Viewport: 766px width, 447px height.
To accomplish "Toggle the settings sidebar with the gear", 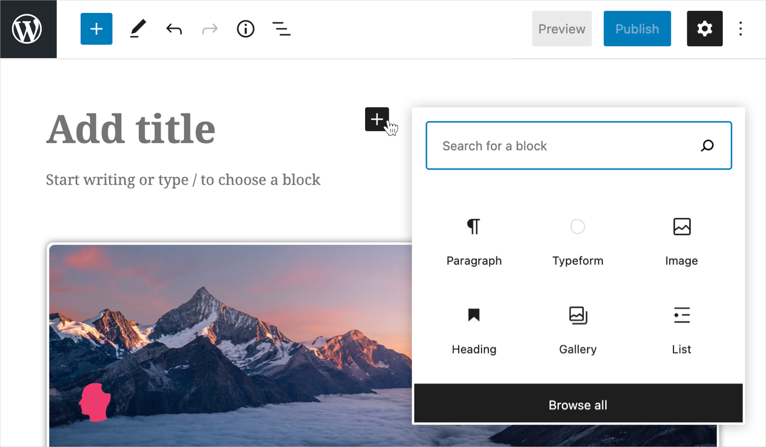I will (x=704, y=29).
